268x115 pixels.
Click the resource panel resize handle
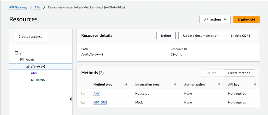71,99
